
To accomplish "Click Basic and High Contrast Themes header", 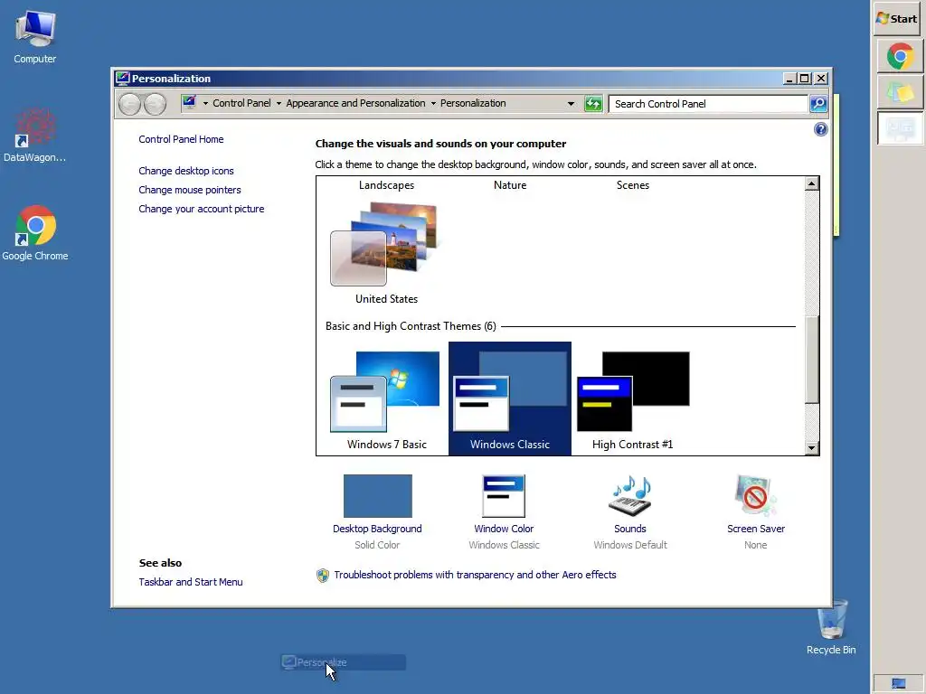I will coord(411,325).
